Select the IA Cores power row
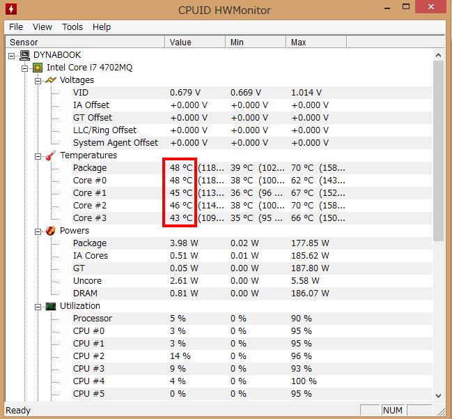Screen dimensions: 452x419 (x=252, y=256)
